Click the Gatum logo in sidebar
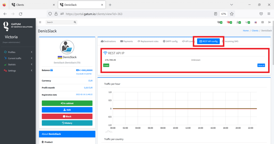 (6, 26)
